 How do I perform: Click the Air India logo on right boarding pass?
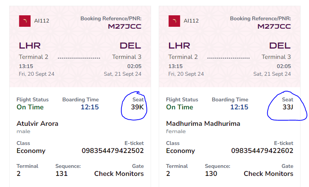(x=174, y=21)
